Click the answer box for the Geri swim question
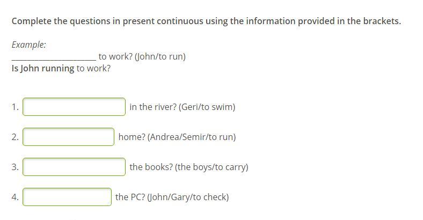 (74, 107)
